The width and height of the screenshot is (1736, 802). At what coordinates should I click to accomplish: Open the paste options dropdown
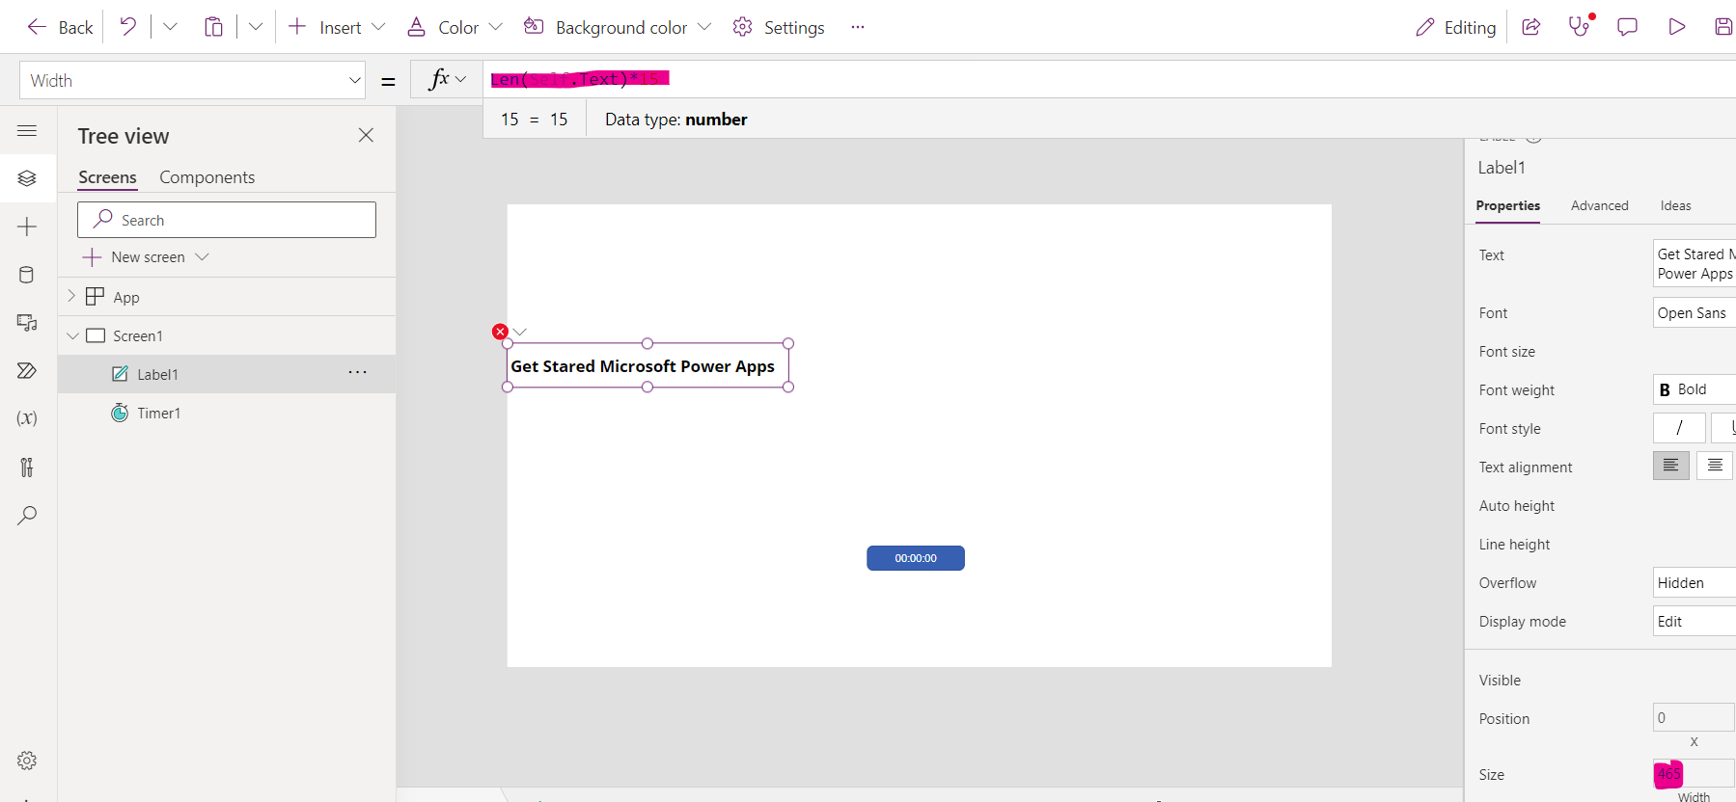click(256, 27)
